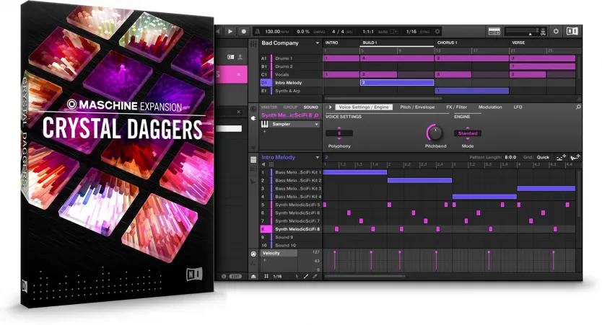Toggle the audio engine power button

(x=556, y=32)
